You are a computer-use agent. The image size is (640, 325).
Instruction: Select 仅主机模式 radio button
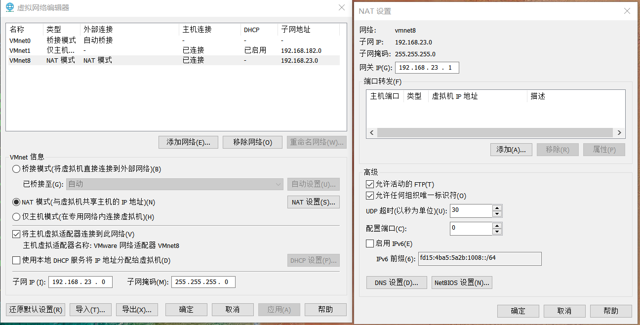(16, 217)
